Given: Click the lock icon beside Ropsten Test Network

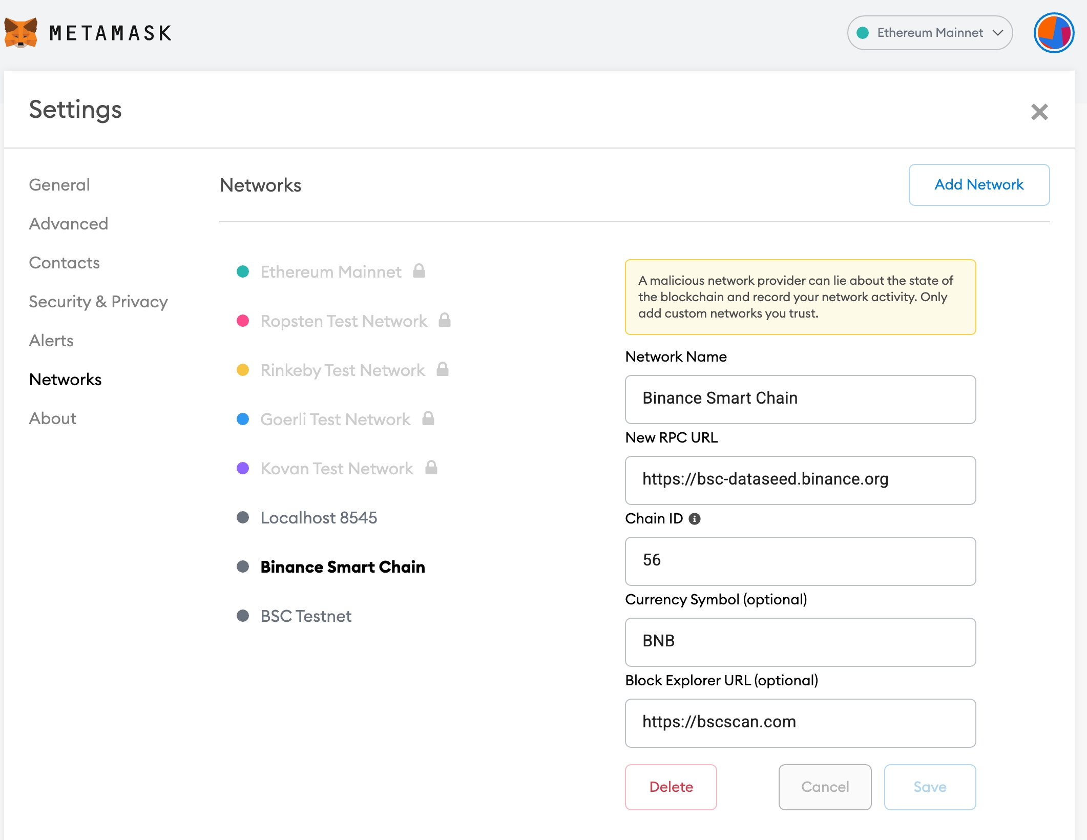Looking at the screenshot, I should pyautogui.click(x=445, y=320).
